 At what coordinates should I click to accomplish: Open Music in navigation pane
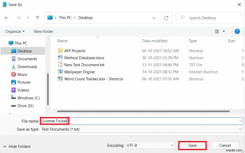click(x=22, y=74)
